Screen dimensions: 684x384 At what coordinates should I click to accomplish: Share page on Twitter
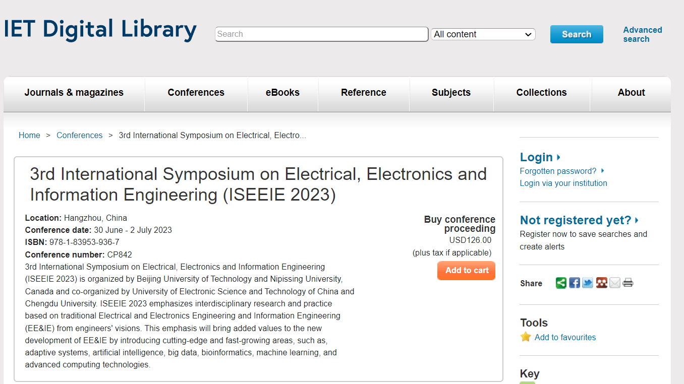point(588,283)
